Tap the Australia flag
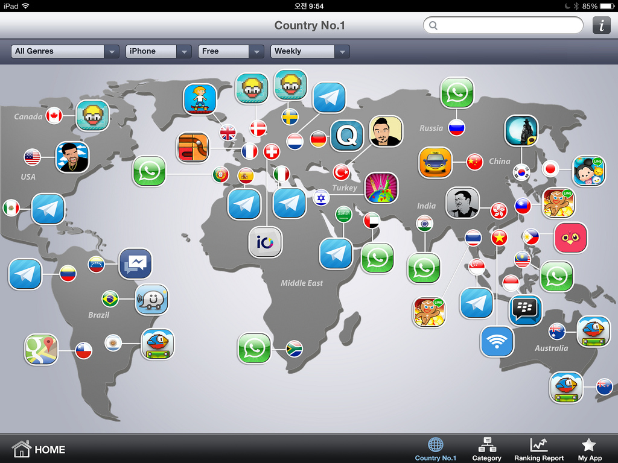618x463 pixels. pyautogui.click(x=557, y=331)
